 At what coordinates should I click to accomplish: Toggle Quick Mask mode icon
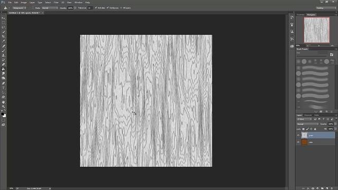[x=3, y=120]
